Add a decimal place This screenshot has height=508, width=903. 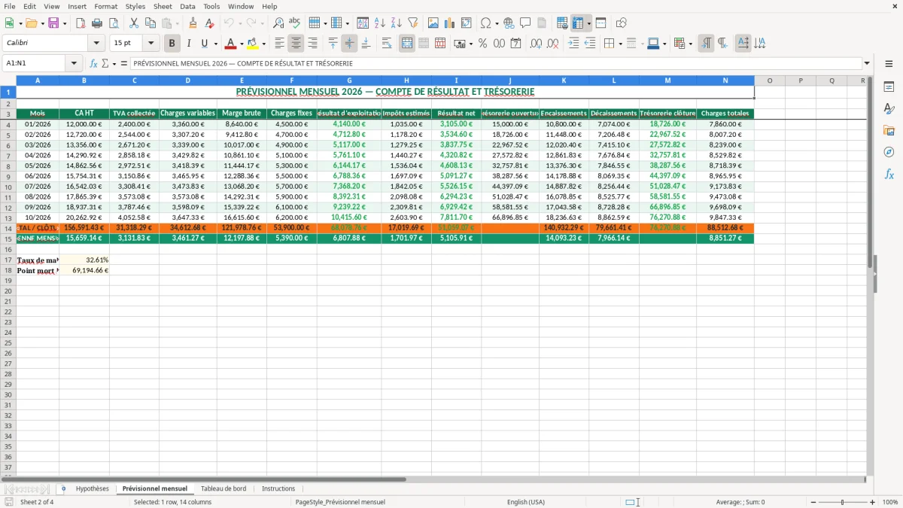[536, 44]
